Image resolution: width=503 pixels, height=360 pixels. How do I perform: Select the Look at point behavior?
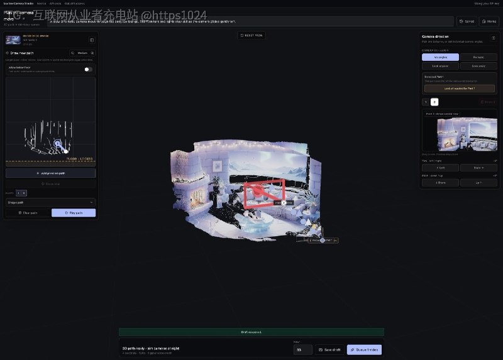tap(440, 66)
